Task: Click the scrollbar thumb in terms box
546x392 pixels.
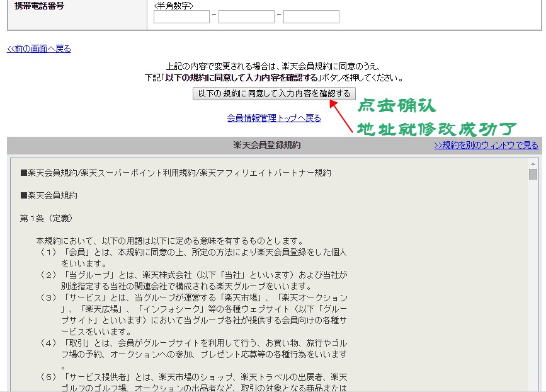Action: tap(533, 174)
